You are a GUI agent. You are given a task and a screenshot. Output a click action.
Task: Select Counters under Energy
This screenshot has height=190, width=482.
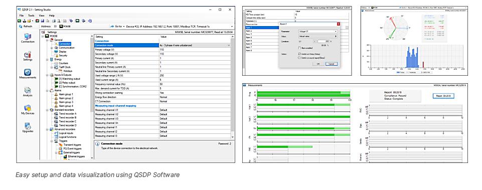click(61, 63)
